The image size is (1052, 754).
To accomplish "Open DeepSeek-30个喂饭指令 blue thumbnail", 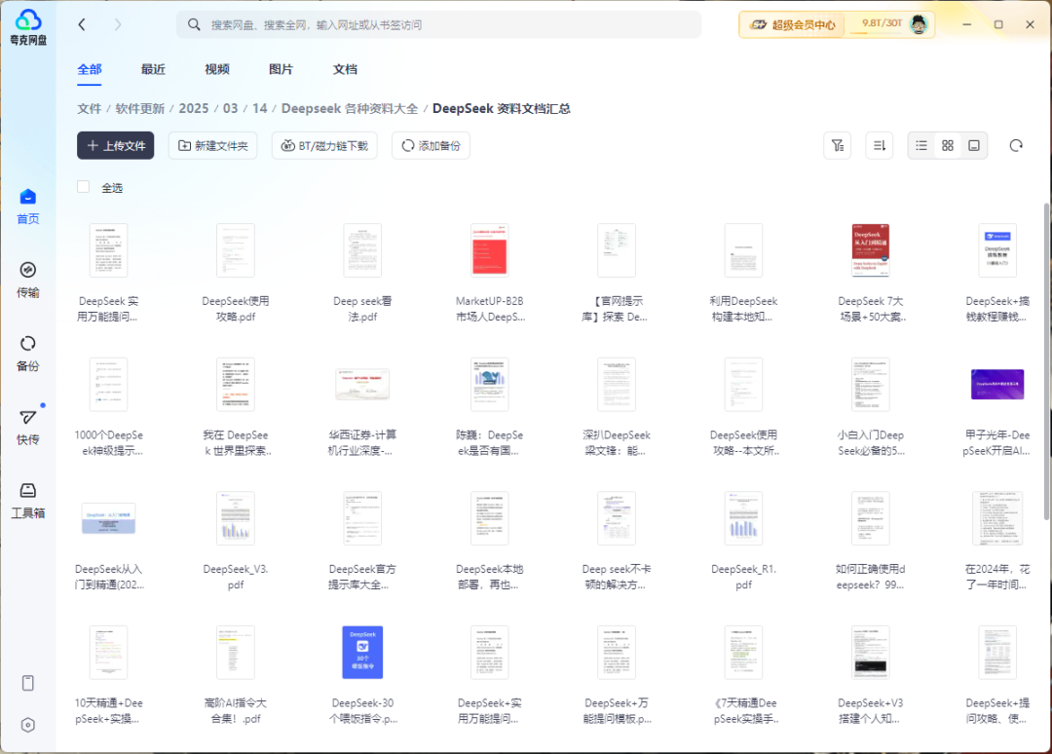I will tap(362, 653).
